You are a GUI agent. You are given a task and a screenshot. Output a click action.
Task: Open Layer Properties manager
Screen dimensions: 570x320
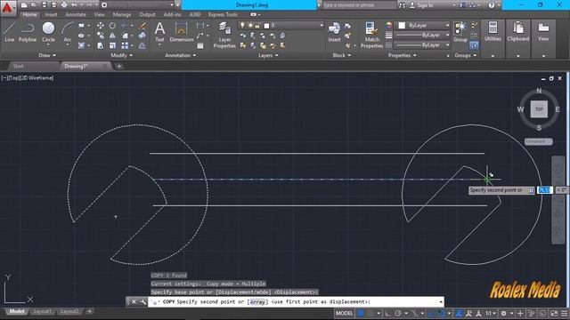coord(224,35)
